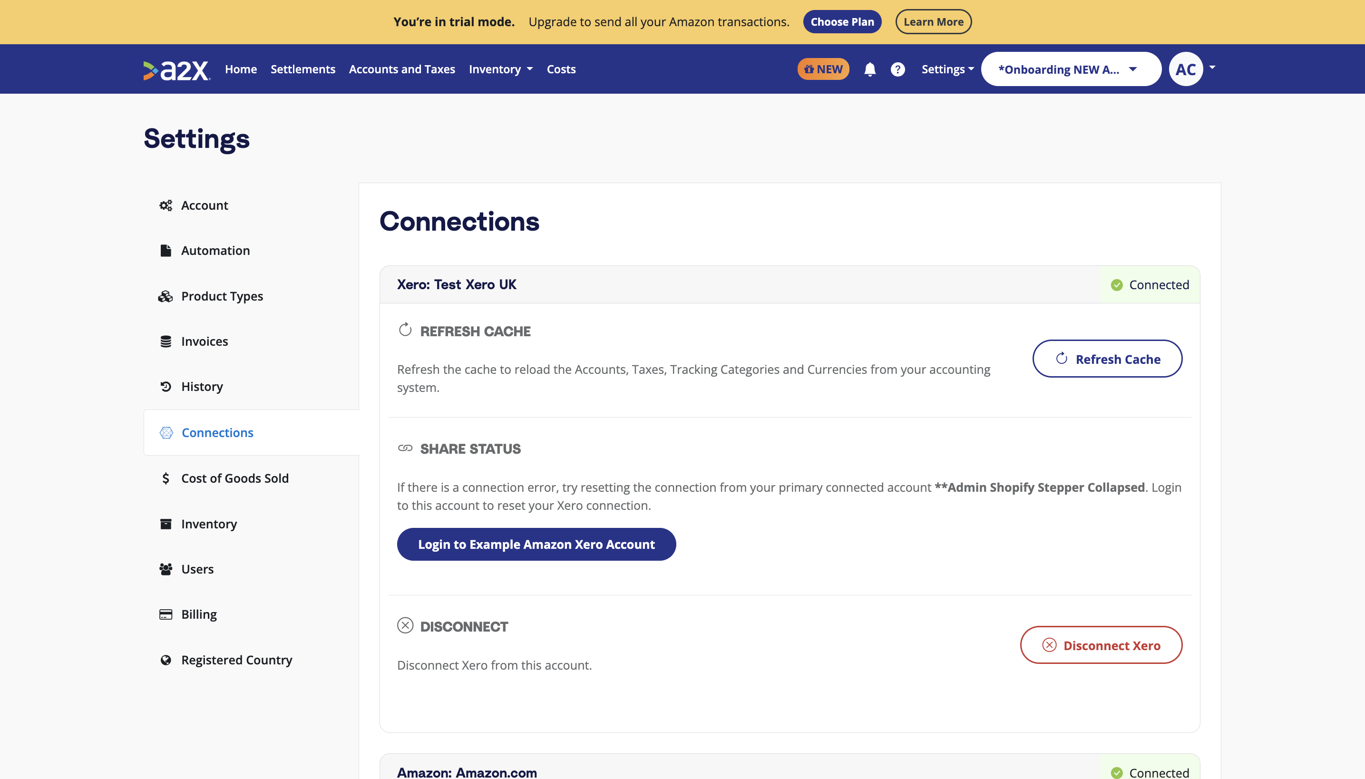
Task: Click the Refresh Cache button
Action: tap(1107, 359)
